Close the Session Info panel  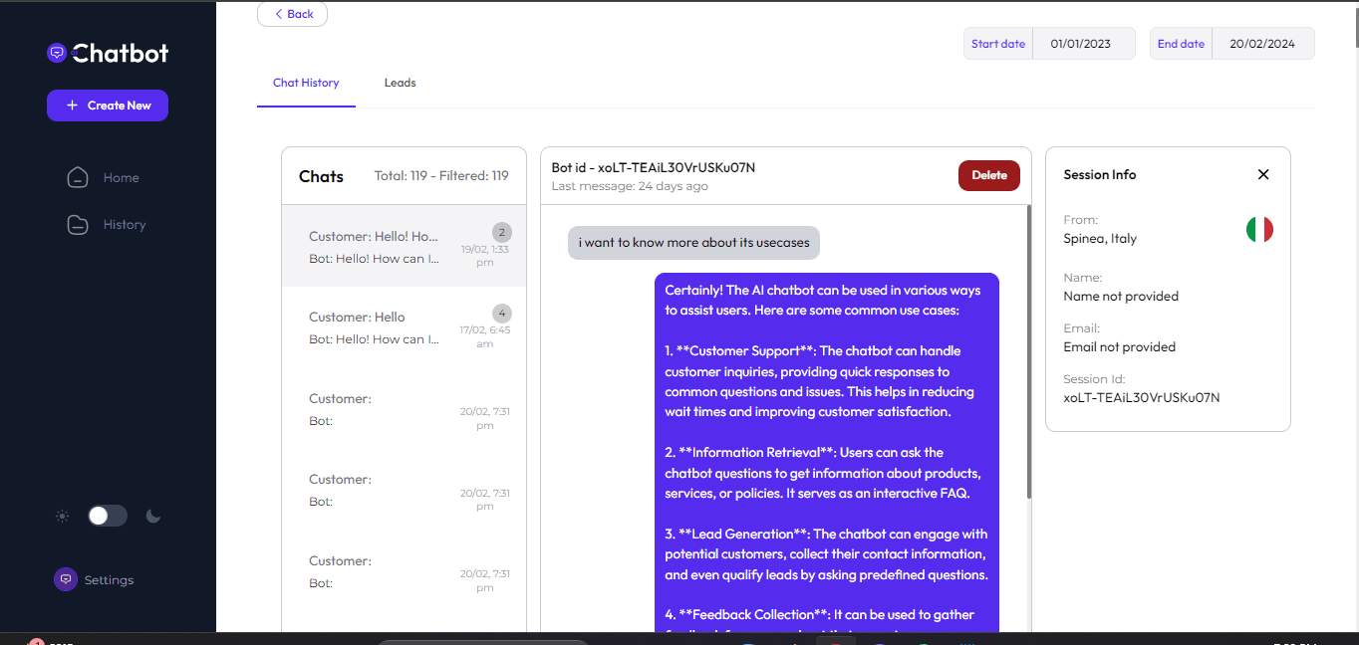(x=1262, y=174)
